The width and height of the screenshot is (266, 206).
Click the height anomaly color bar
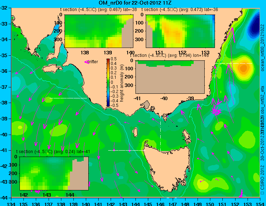108,82
